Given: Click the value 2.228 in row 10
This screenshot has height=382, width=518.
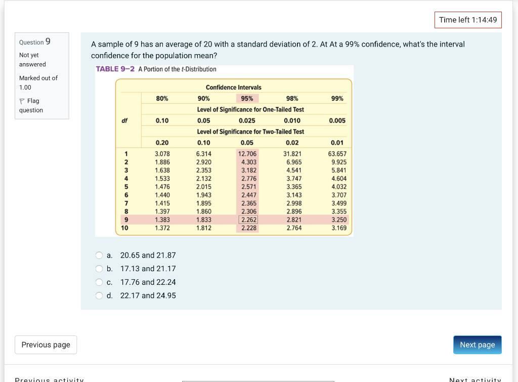Looking at the screenshot, I should pyautogui.click(x=249, y=228).
